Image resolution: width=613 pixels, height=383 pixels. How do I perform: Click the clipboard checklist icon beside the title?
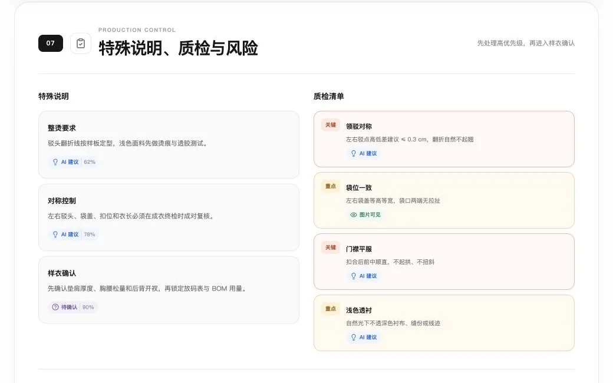coord(81,44)
